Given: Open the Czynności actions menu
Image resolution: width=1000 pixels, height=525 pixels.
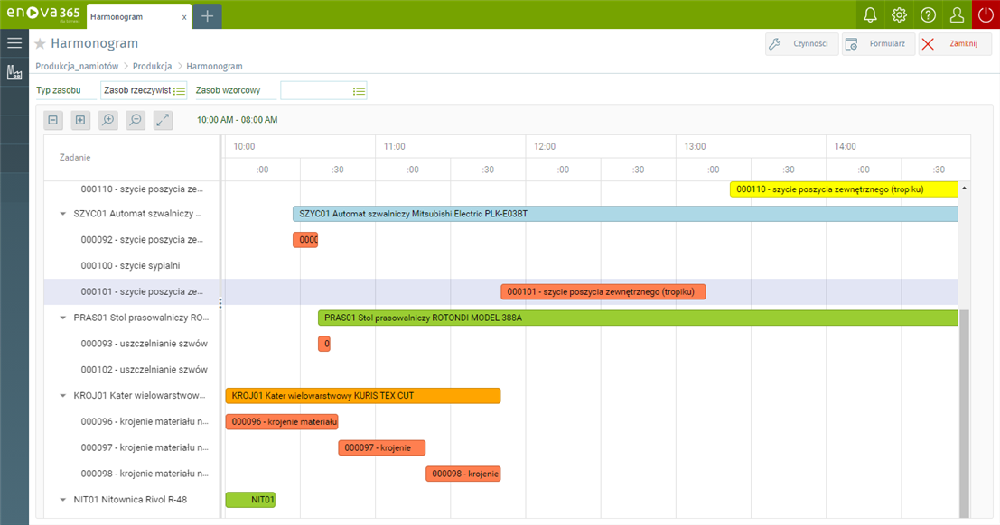Looking at the screenshot, I should [801, 44].
